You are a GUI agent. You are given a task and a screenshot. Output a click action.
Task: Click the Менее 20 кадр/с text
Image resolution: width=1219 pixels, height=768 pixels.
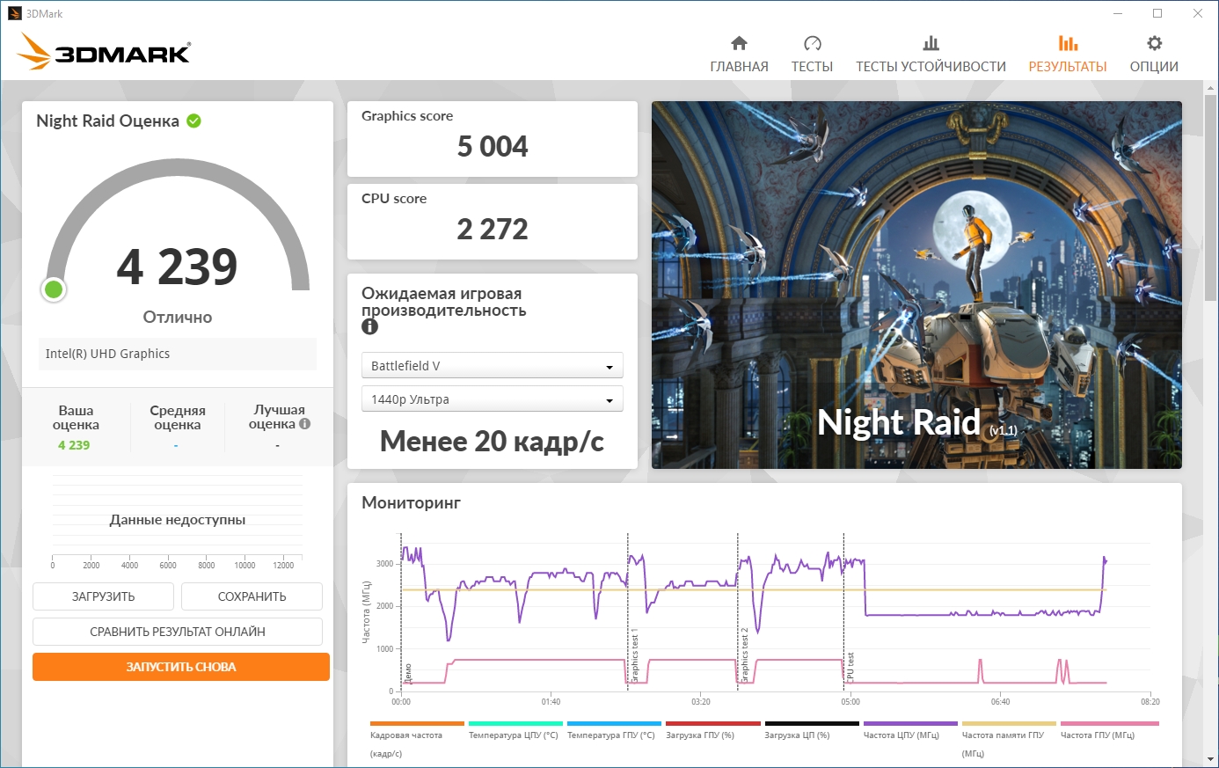pos(492,441)
